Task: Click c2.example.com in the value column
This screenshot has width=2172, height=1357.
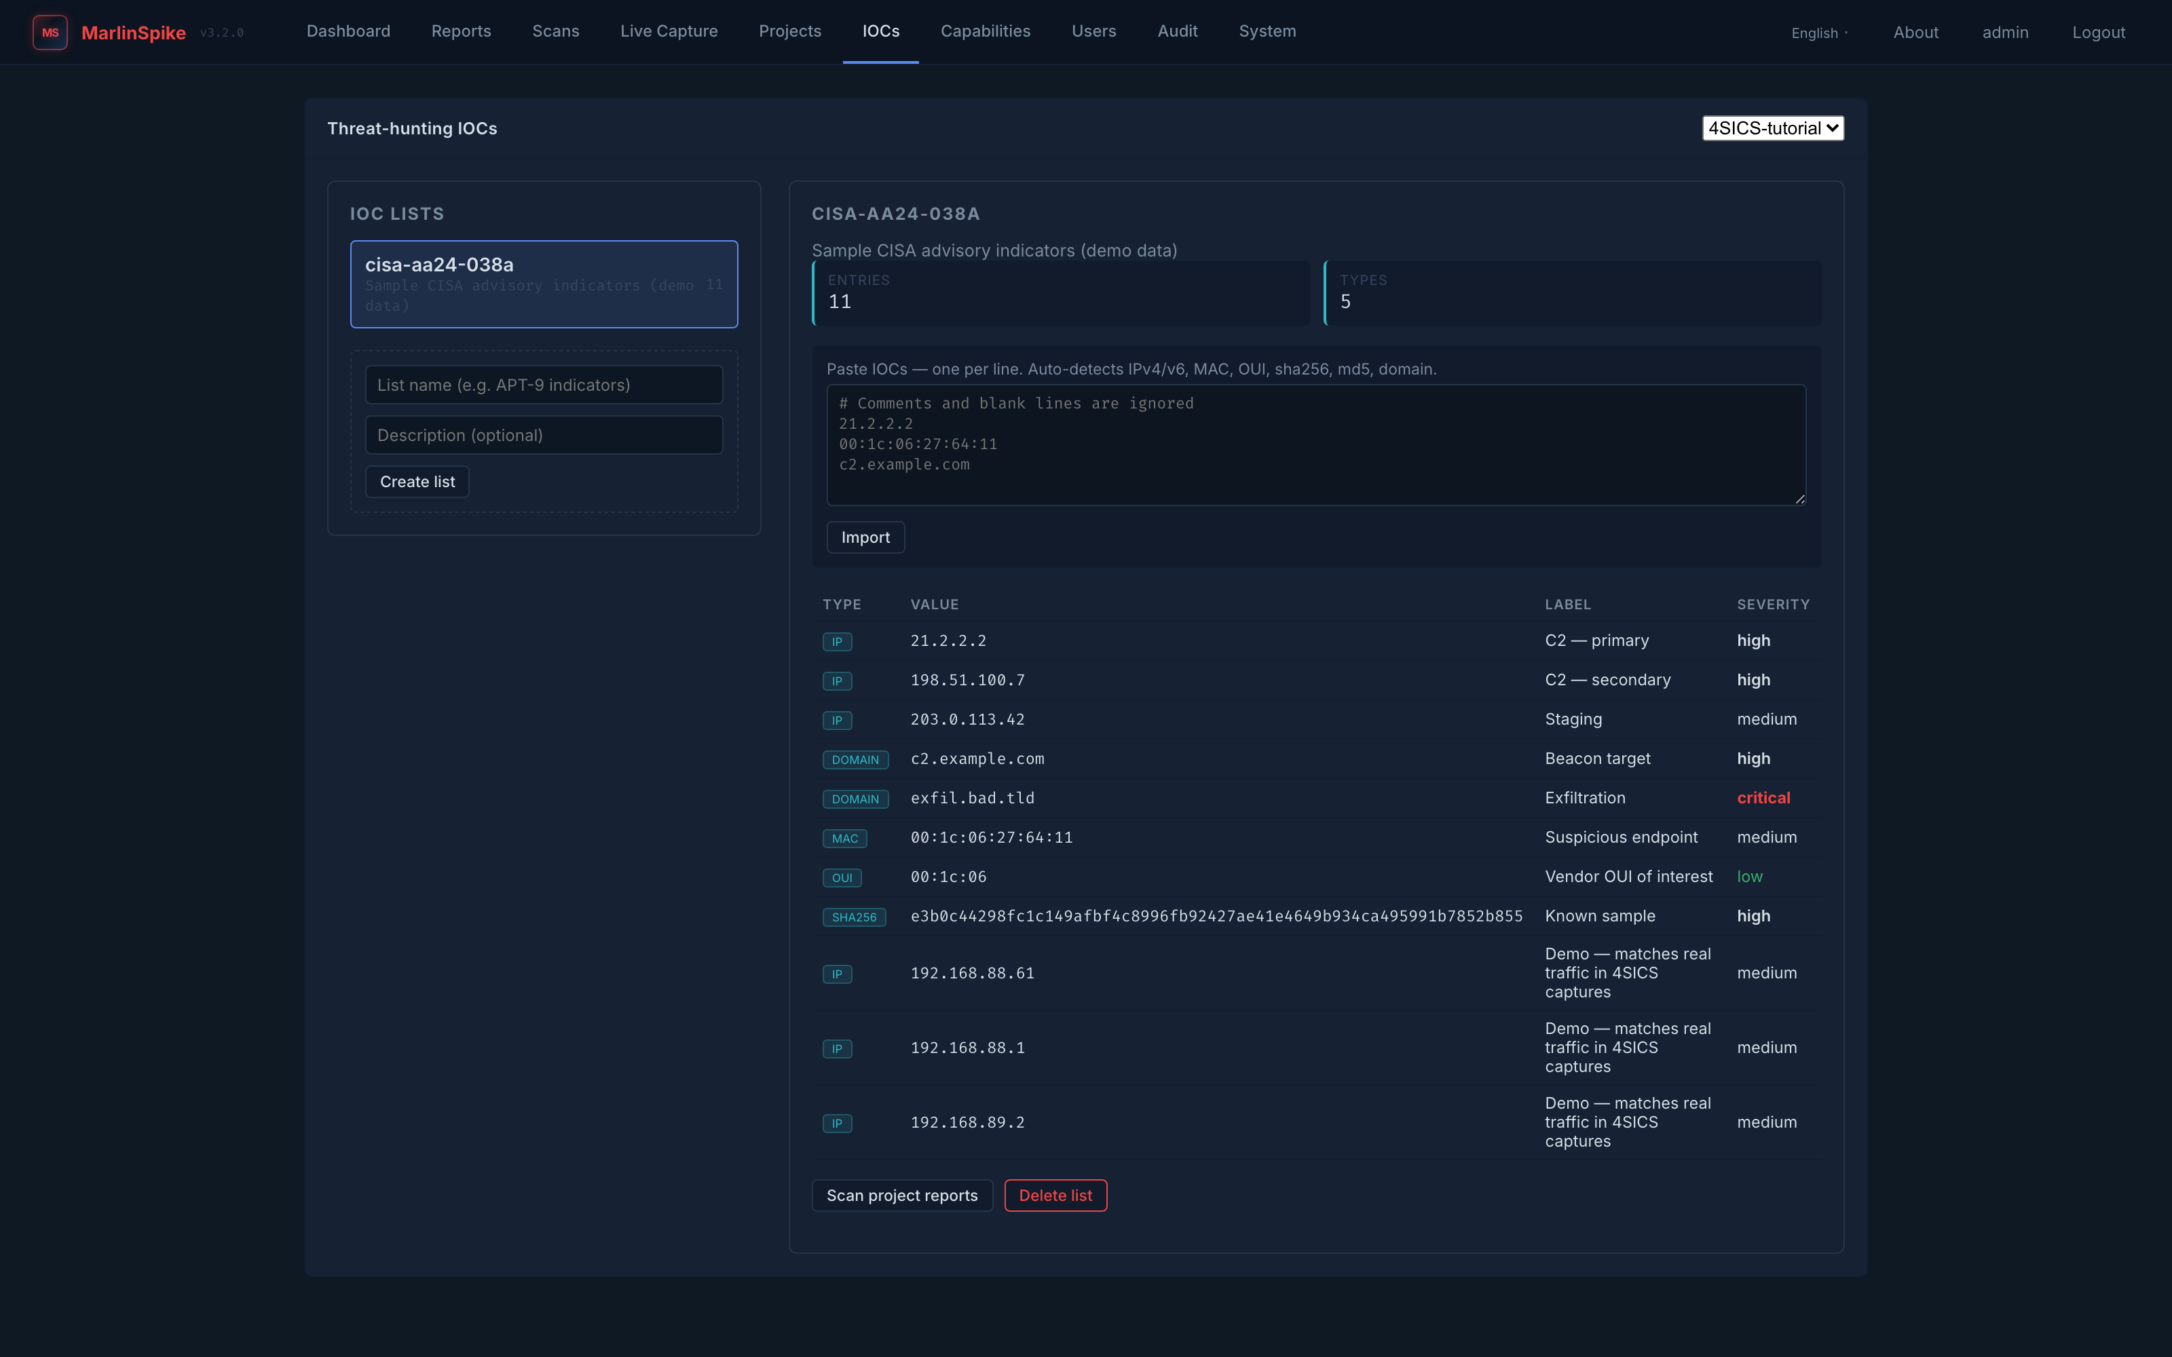Action: (x=977, y=759)
